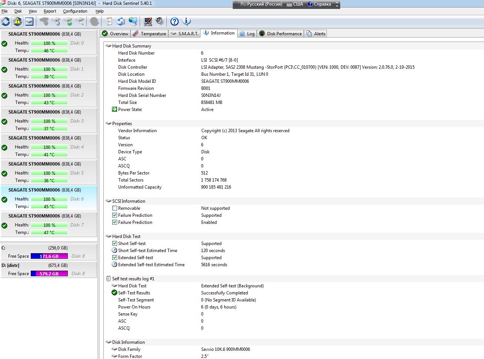The image size is (484, 359).
Task: Click the Extended Self-test Estimated Time clock icon
Action: (x=115, y=264)
